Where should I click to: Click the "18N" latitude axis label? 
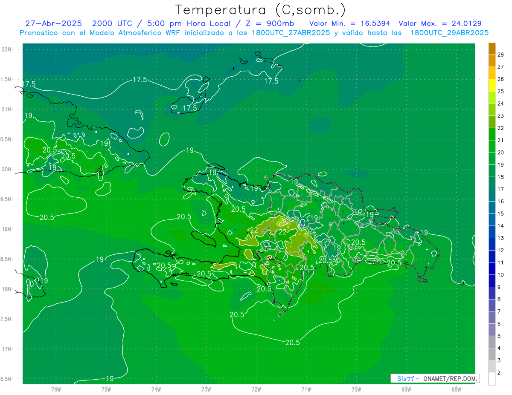(7, 289)
